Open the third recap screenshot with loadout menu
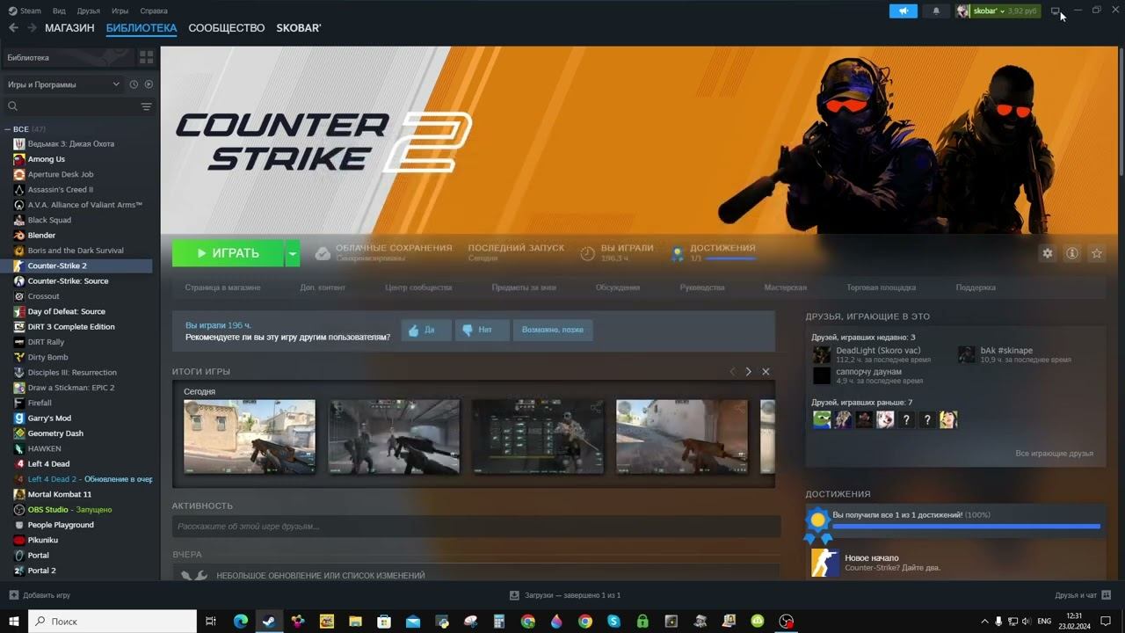This screenshot has height=633, width=1125. coord(538,437)
